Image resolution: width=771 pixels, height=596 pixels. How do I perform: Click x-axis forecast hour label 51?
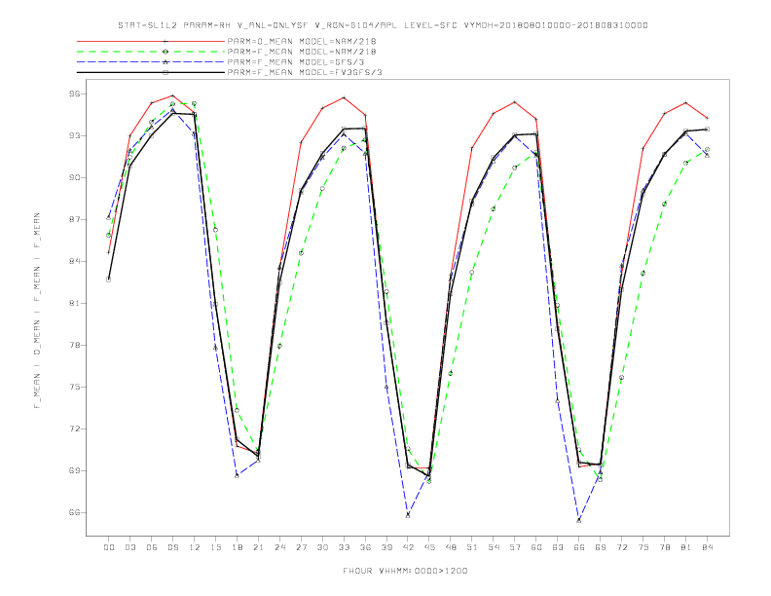pyautogui.click(x=472, y=547)
